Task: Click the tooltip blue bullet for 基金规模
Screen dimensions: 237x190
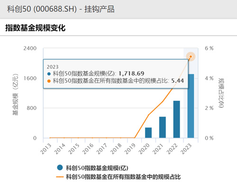Action: click(49, 74)
